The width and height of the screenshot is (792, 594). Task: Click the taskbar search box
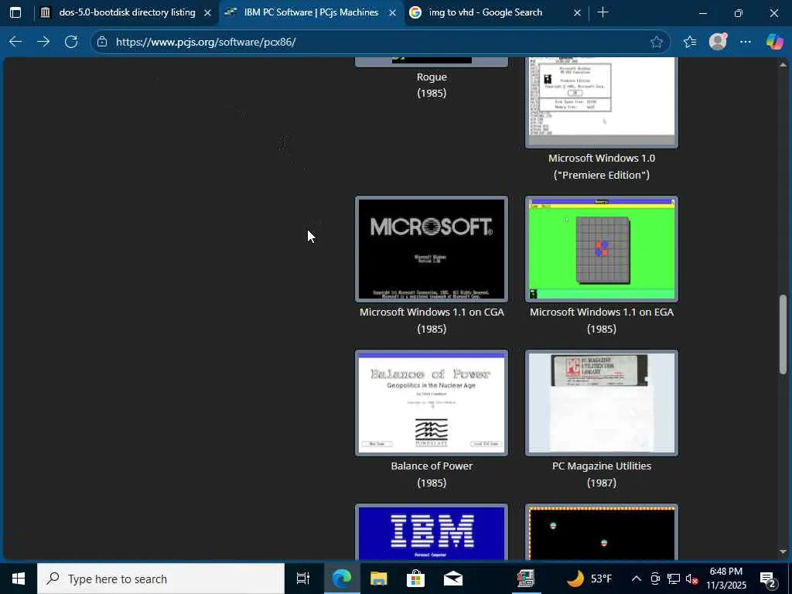(161, 579)
